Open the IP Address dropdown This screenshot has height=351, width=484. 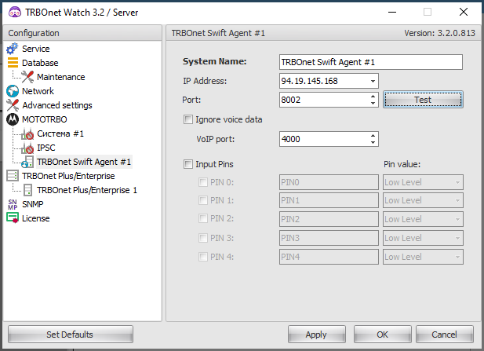[x=373, y=81]
